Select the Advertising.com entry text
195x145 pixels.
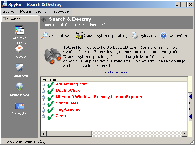72,84
